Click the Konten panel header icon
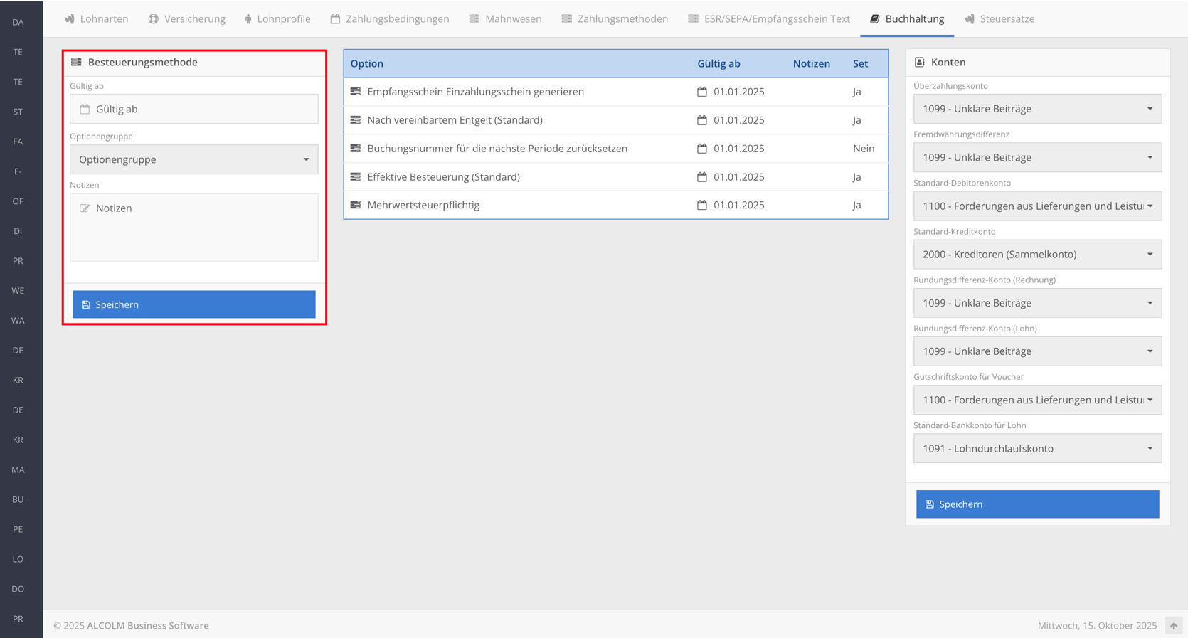Screen dimensions: 1188x638 pyautogui.click(x=920, y=63)
